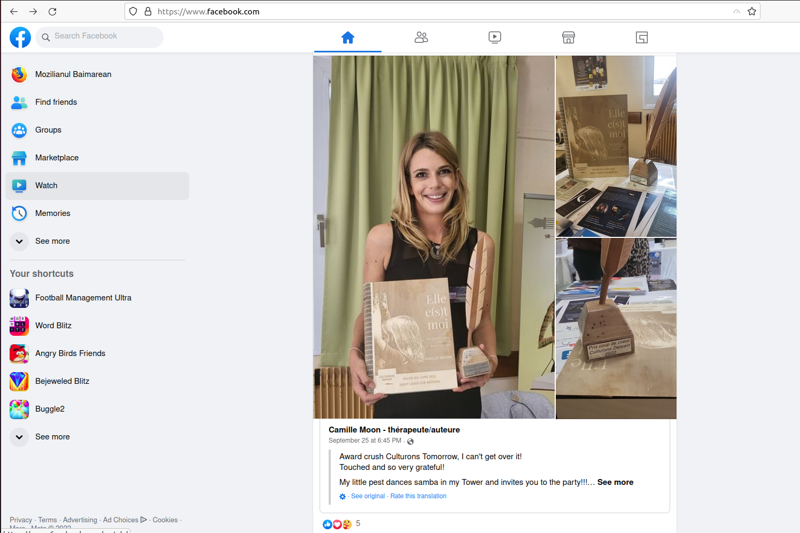Open the Facebook logo home icon
This screenshot has width=800, height=533.
[x=20, y=37]
